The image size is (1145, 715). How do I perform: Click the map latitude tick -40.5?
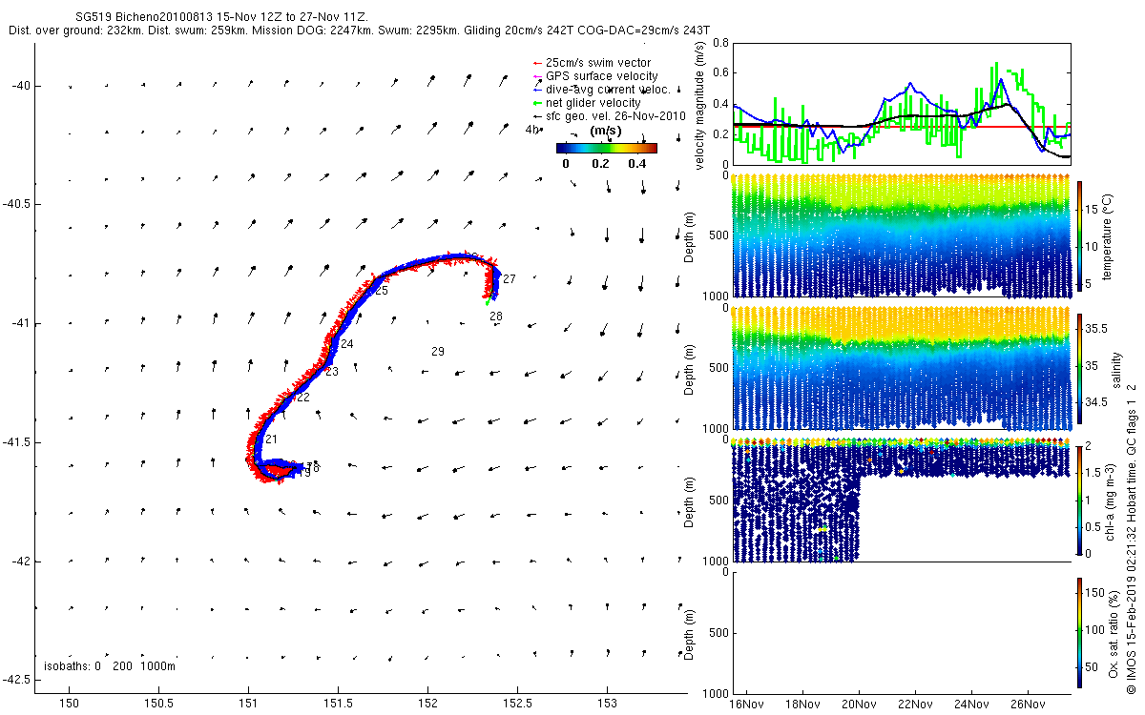15,204
